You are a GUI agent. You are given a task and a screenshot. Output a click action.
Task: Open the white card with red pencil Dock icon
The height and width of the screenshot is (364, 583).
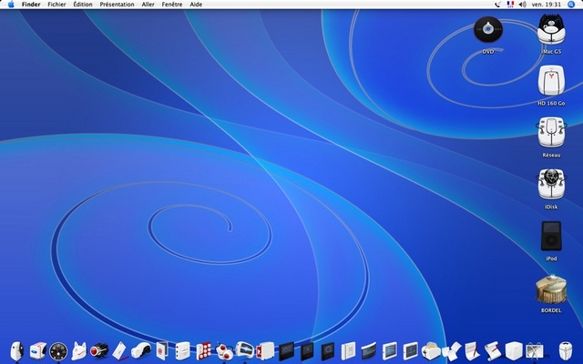pos(119,351)
